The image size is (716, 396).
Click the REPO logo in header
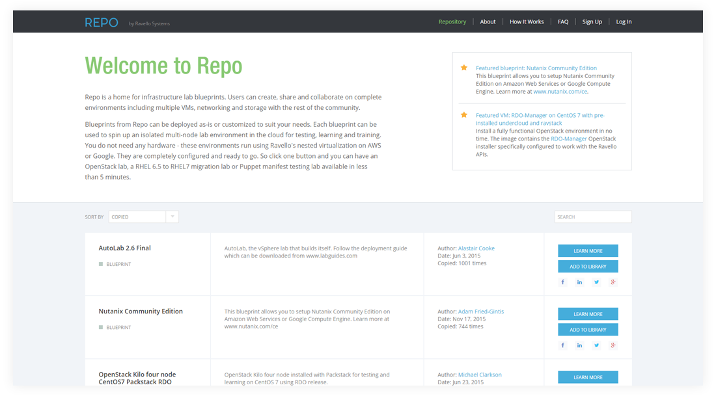[102, 22]
